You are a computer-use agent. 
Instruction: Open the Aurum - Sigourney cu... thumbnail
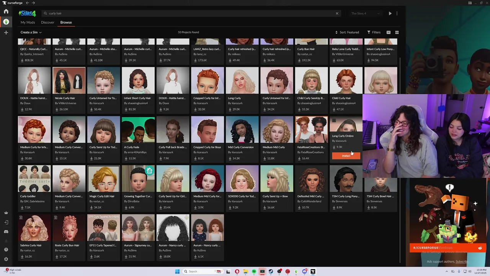point(138,227)
